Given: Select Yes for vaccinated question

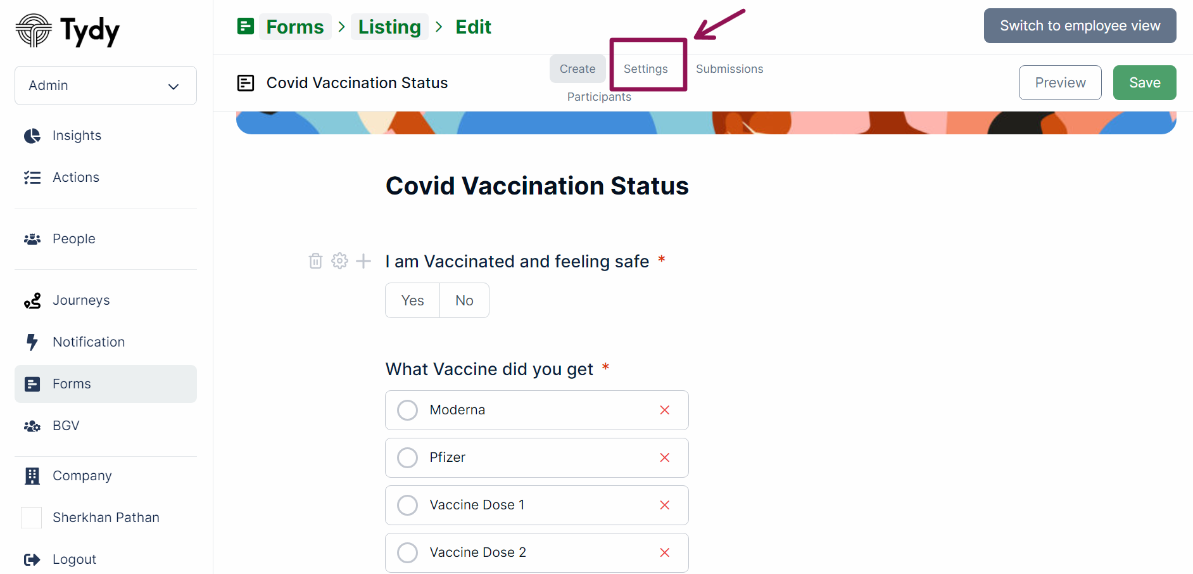Looking at the screenshot, I should tap(412, 300).
